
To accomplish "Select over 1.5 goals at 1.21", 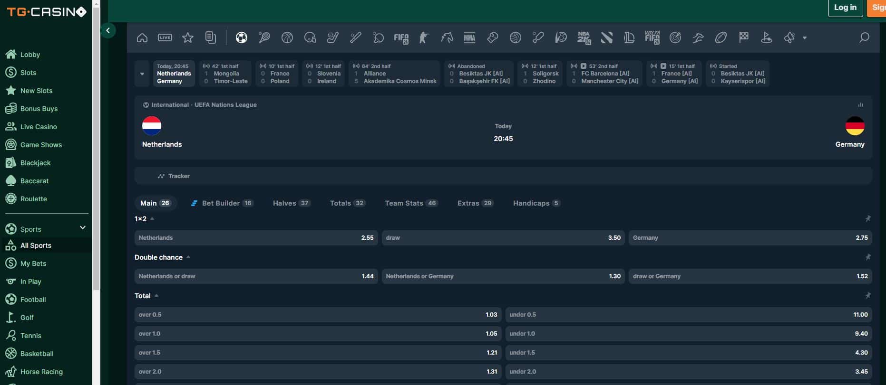I will click(318, 352).
